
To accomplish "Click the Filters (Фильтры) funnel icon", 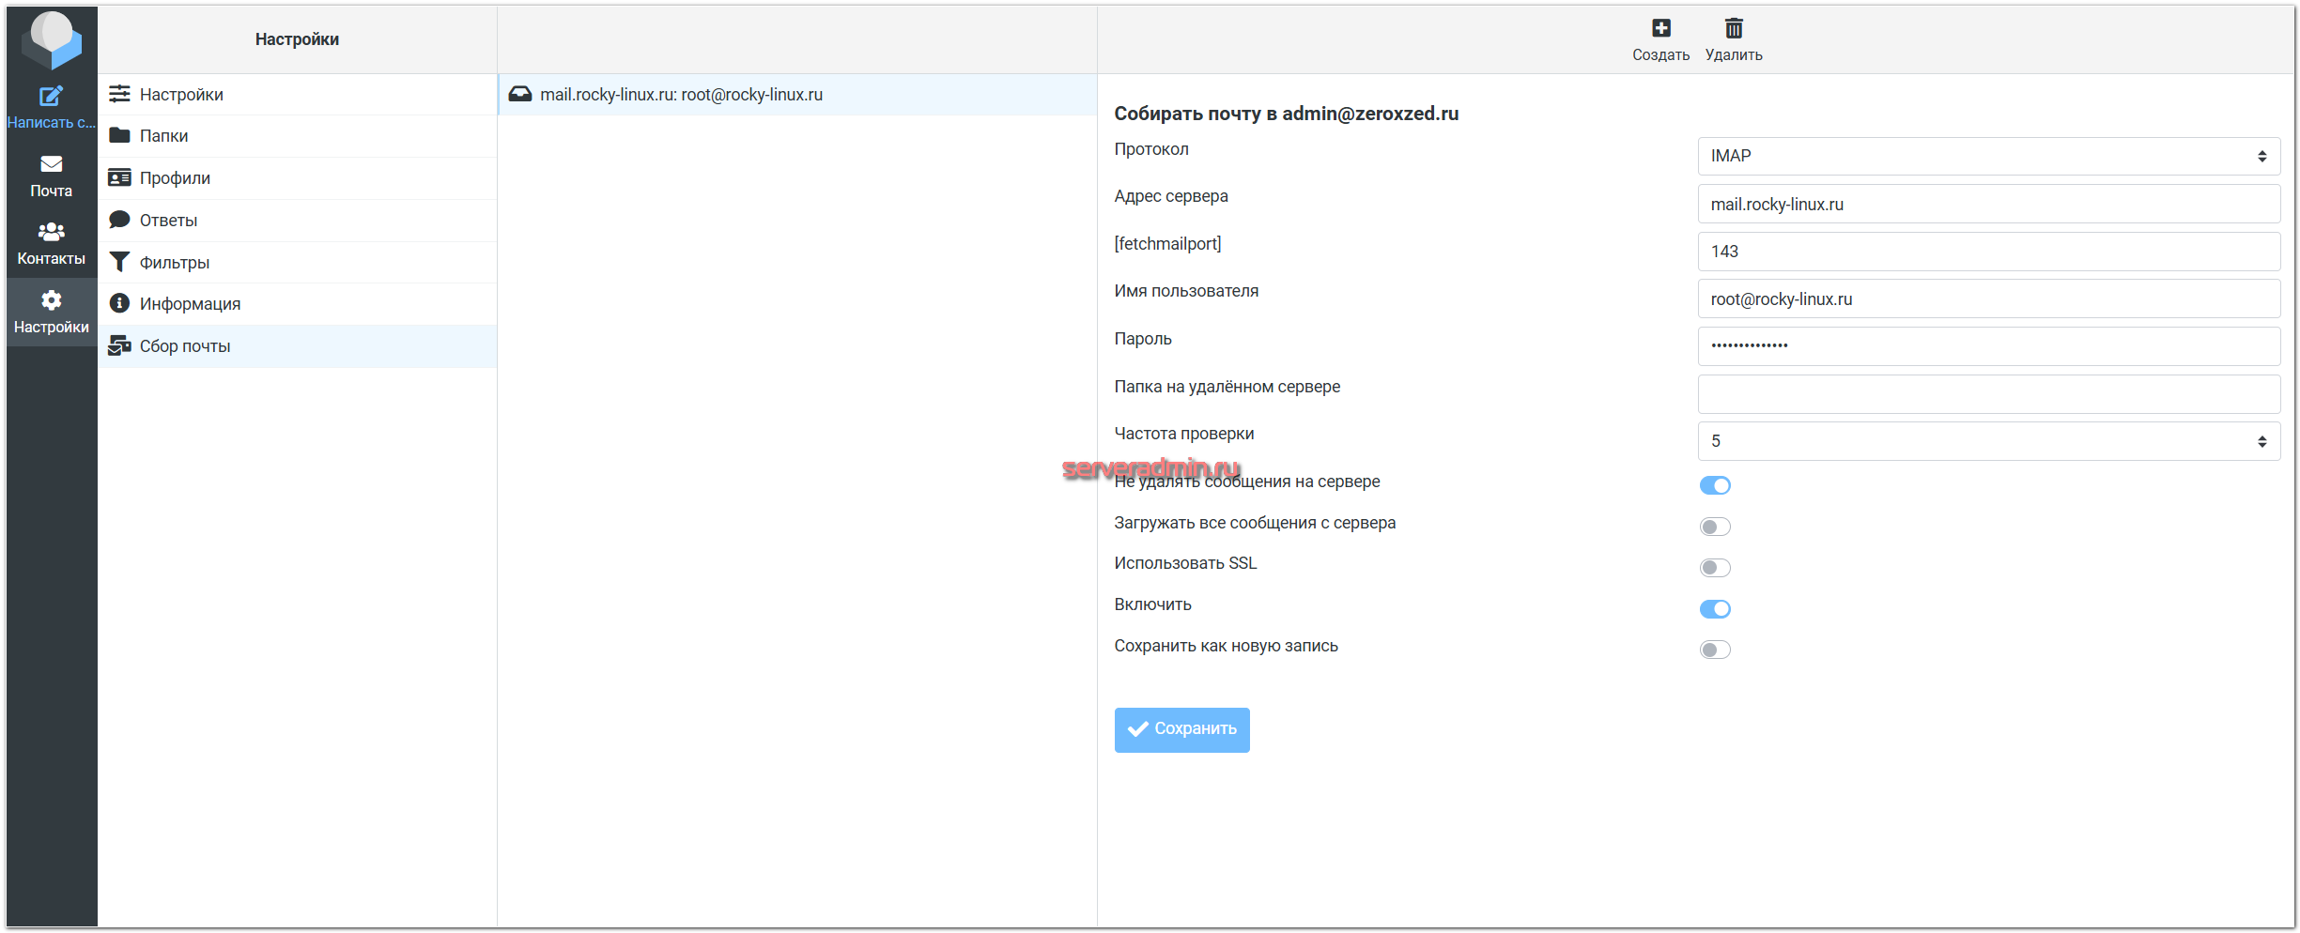I will point(119,262).
